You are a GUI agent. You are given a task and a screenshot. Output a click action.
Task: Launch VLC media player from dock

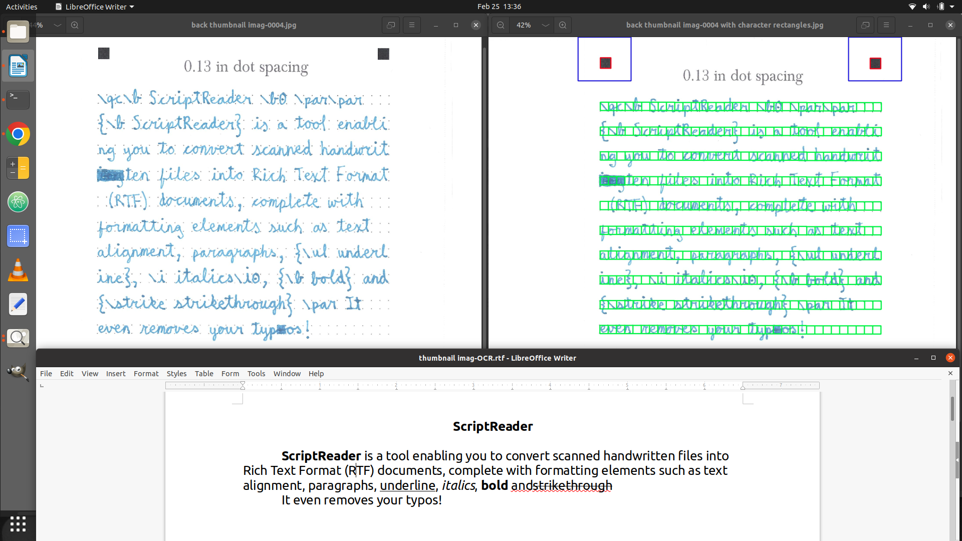(x=18, y=270)
